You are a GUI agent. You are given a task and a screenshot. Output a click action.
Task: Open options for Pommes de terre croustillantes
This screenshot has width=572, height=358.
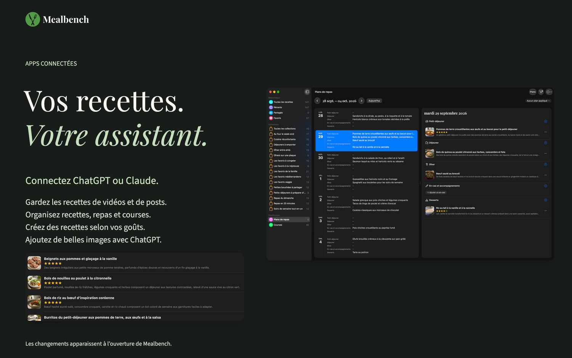(546, 132)
